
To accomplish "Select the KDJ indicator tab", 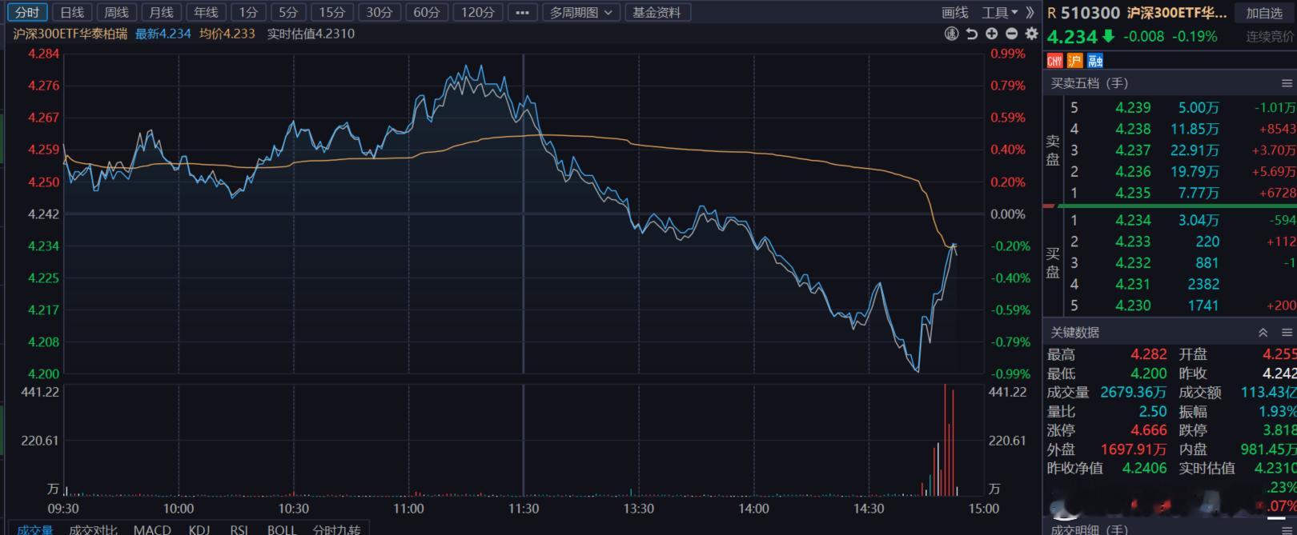I will (199, 529).
